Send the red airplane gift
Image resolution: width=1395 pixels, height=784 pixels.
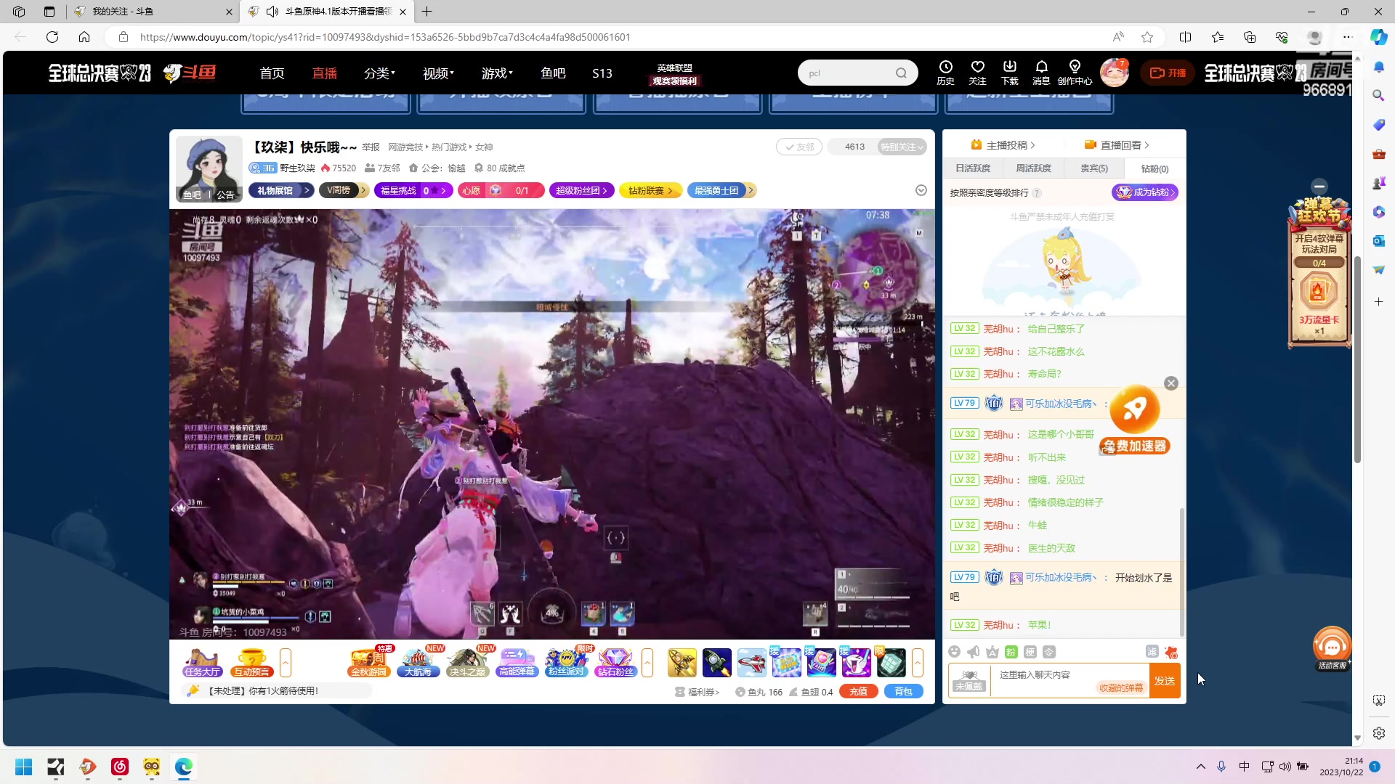point(752,663)
